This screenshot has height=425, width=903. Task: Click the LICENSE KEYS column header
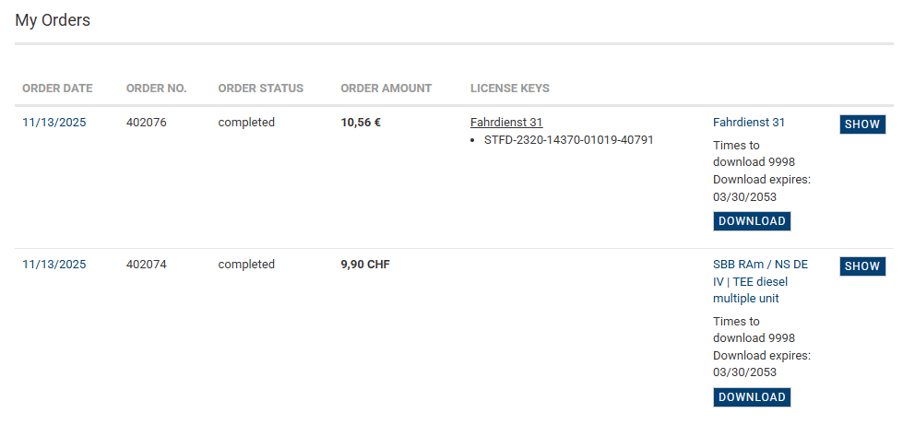pos(509,89)
